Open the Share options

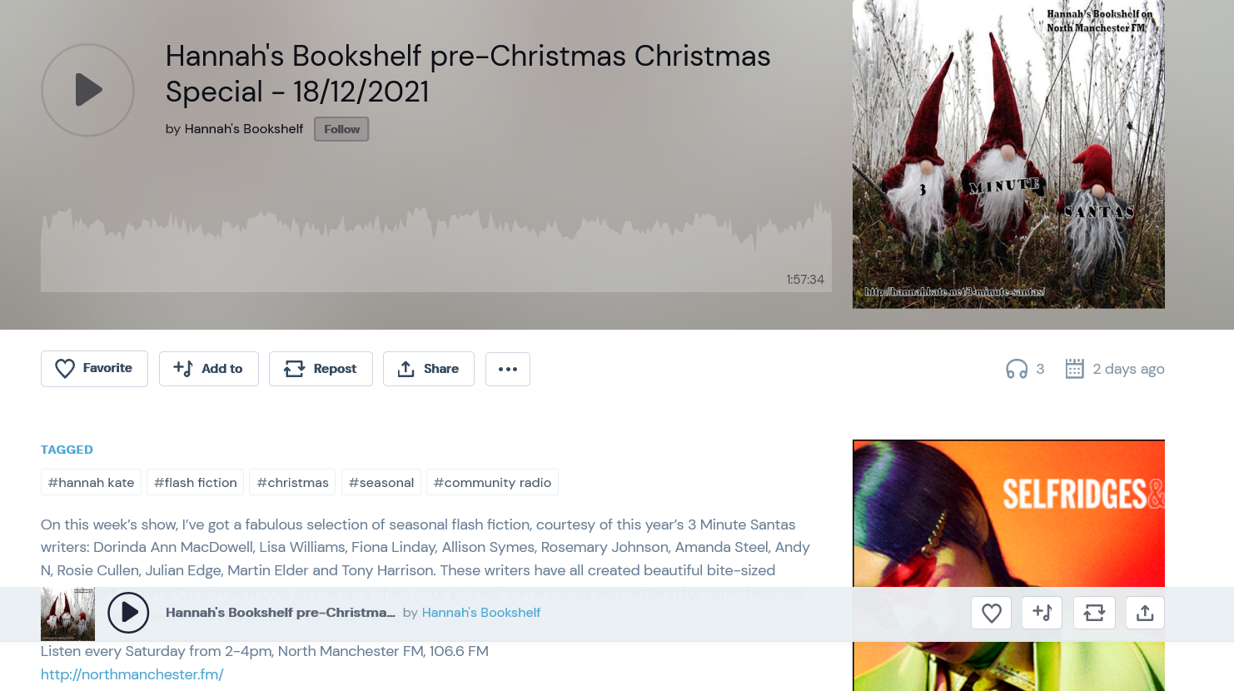429,369
